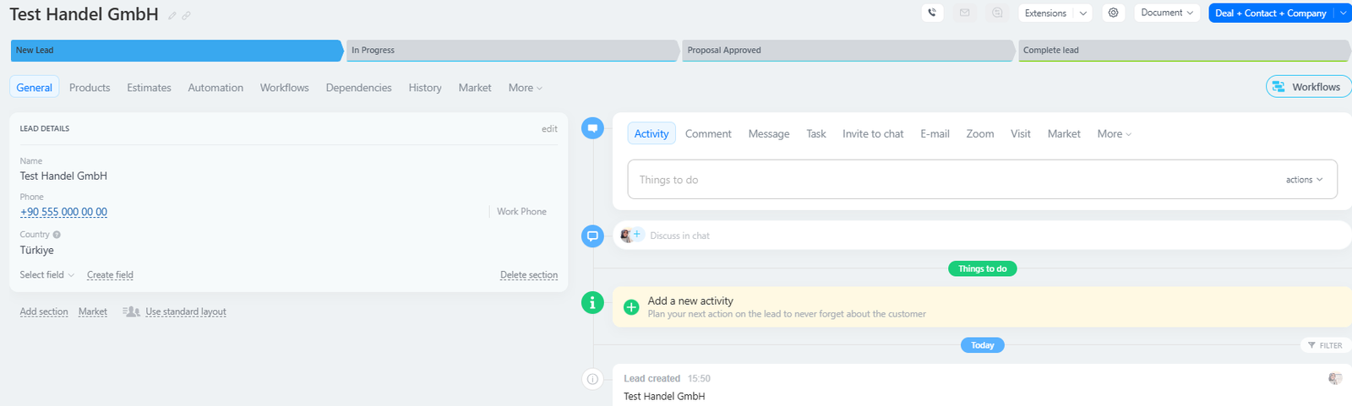This screenshot has height=406, width=1352.
Task: Click the pencil icon beside lead title
Action: click(172, 15)
